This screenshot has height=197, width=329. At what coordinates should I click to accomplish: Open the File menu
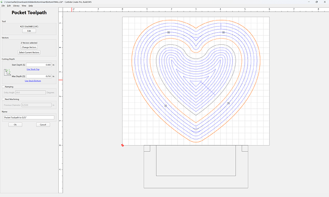coord(3,6)
